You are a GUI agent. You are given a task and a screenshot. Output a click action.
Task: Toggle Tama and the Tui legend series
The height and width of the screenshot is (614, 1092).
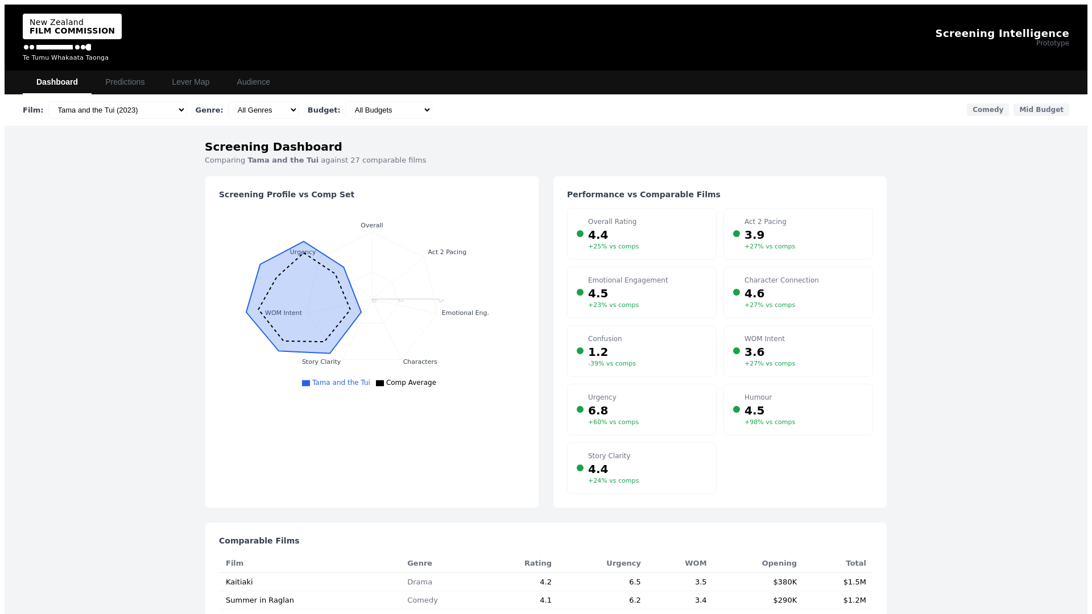341,383
